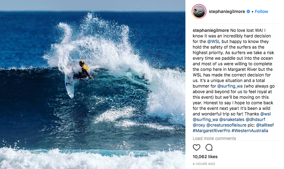Visit the @roxy profile link
Screen dimensions: 284x169
click(199, 125)
